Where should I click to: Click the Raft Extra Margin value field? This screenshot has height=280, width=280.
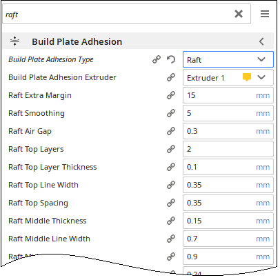228,95
